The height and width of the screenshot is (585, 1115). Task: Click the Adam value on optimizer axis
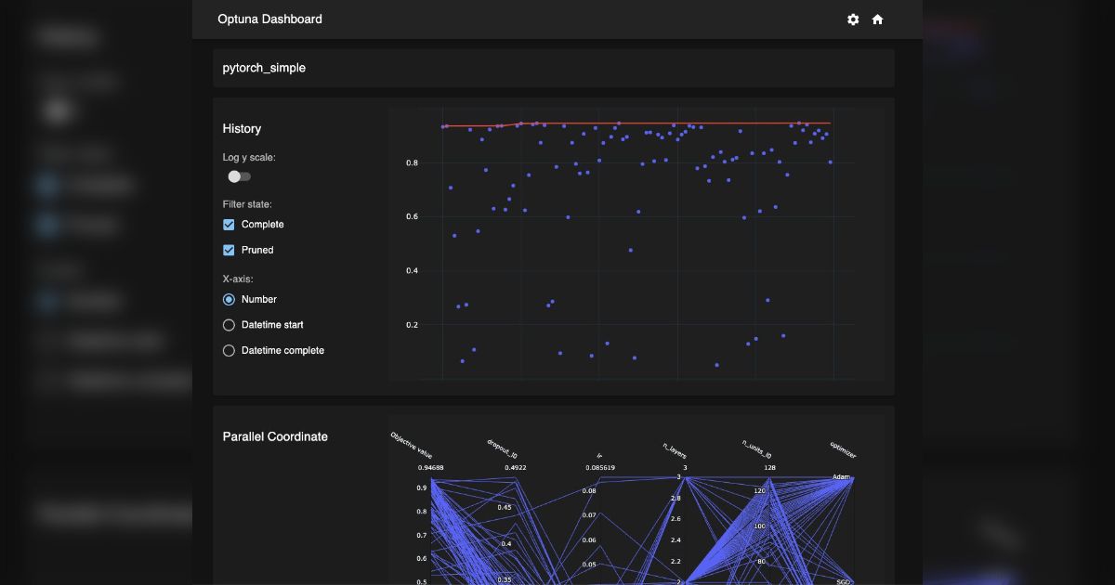841,477
